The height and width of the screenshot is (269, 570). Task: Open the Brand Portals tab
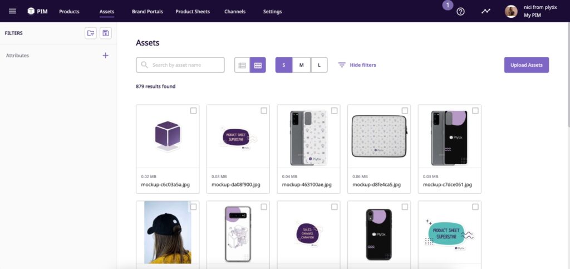[x=147, y=12]
